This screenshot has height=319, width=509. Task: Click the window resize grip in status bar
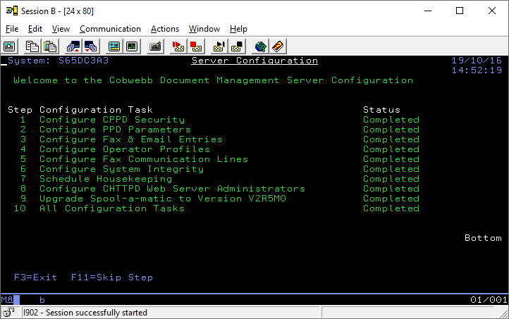(x=504, y=313)
